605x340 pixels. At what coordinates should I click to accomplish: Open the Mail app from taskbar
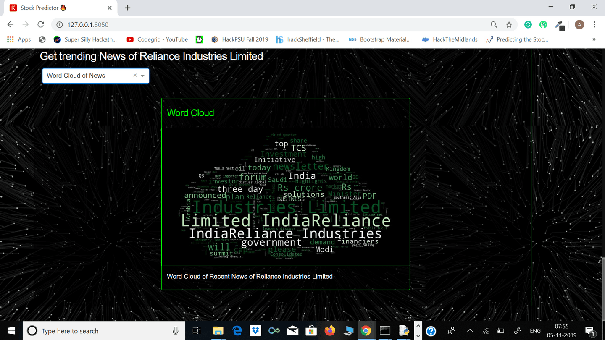pyautogui.click(x=293, y=331)
